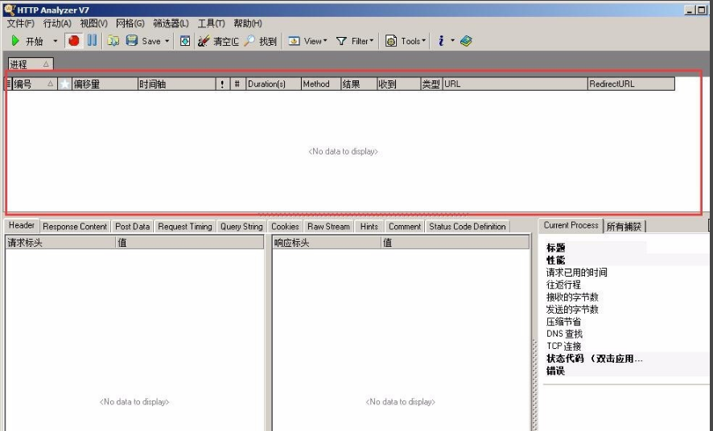Switch to the Raw Stream tab
713x431 pixels.
(328, 226)
